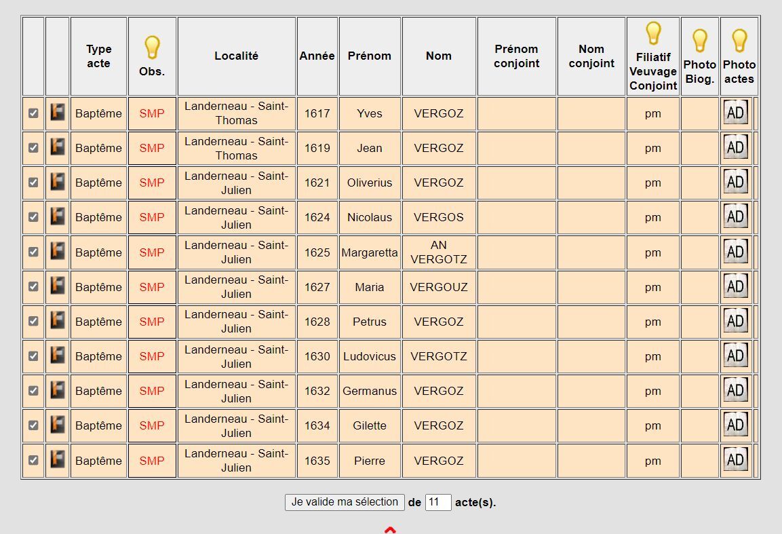782x534 pixels.
Task: Open the act icon for Petrus VERGOZ 1628
Action: coord(58,320)
